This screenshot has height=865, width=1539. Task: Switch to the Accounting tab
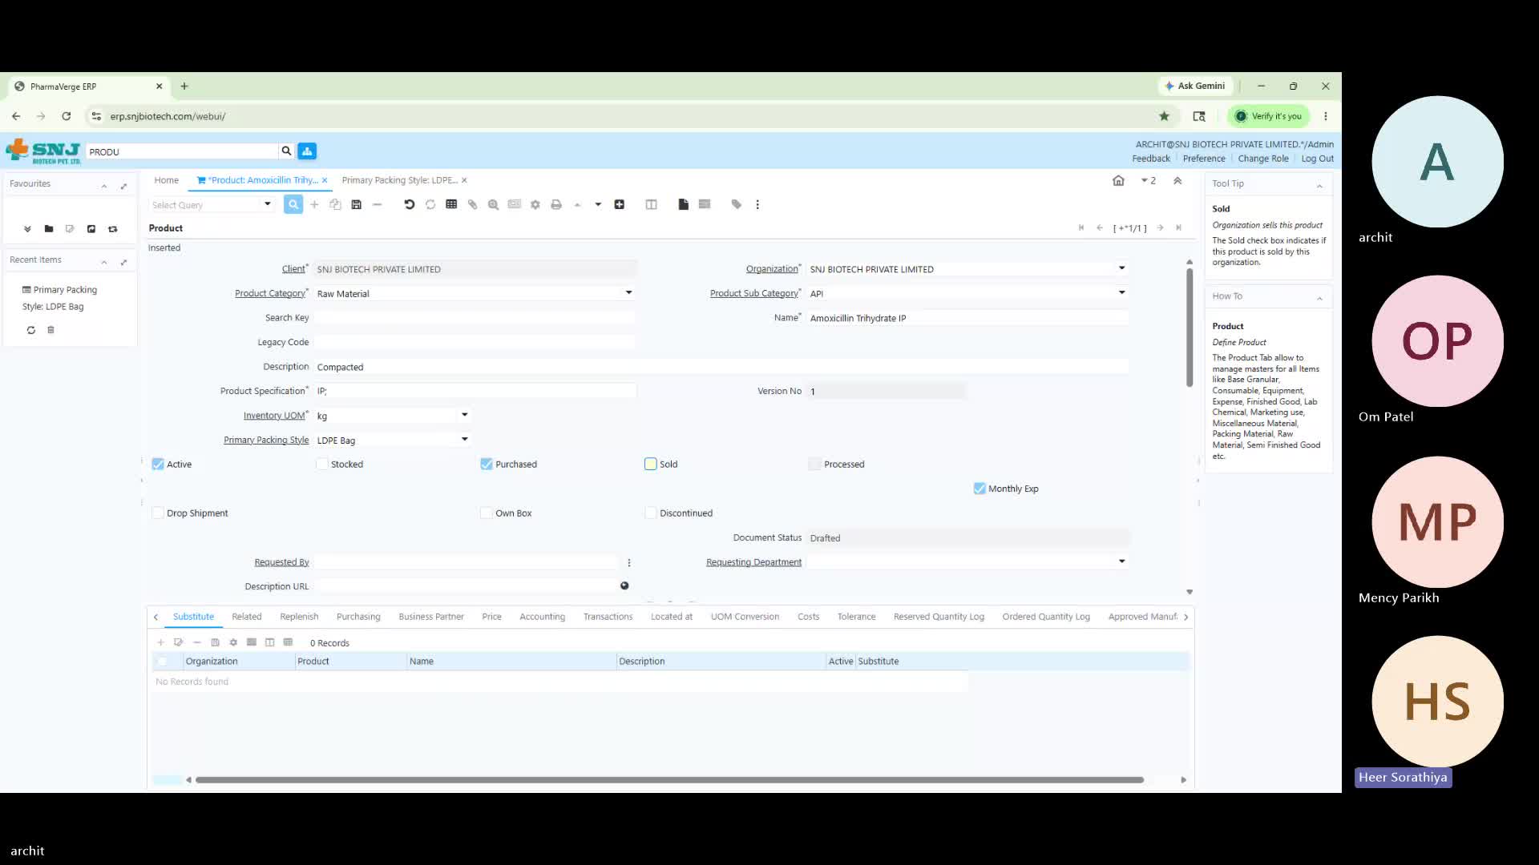(x=542, y=617)
